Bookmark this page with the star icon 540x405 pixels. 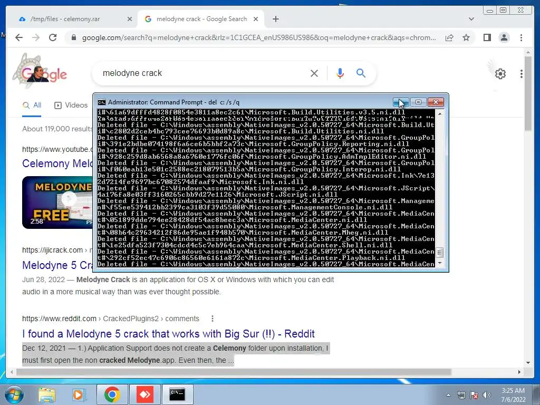pos(466,37)
